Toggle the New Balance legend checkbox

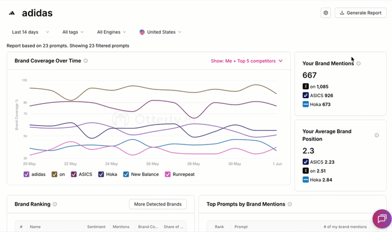click(126, 174)
